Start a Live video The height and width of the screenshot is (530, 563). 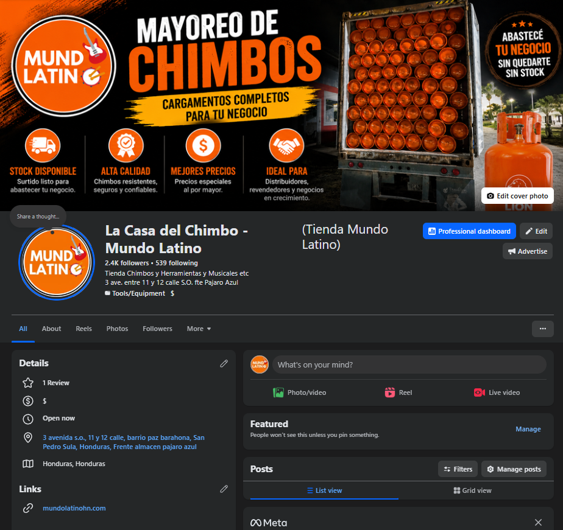point(497,392)
